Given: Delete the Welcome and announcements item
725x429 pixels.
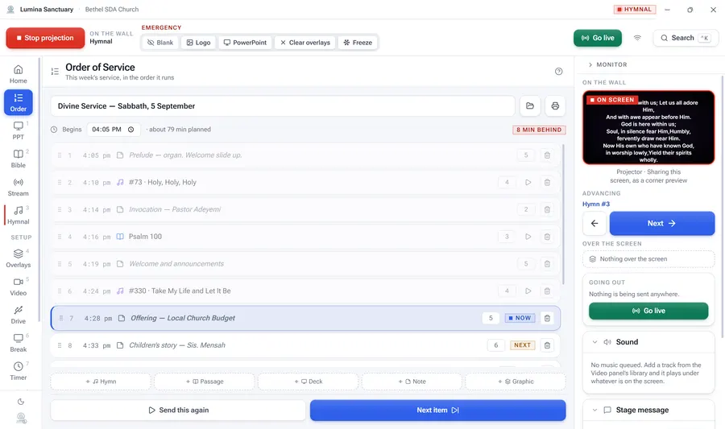Looking at the screenshot, I should (547, 264).
